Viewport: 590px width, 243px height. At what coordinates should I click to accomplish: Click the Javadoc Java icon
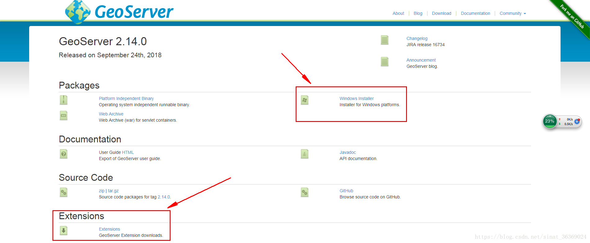coord(305,154)
